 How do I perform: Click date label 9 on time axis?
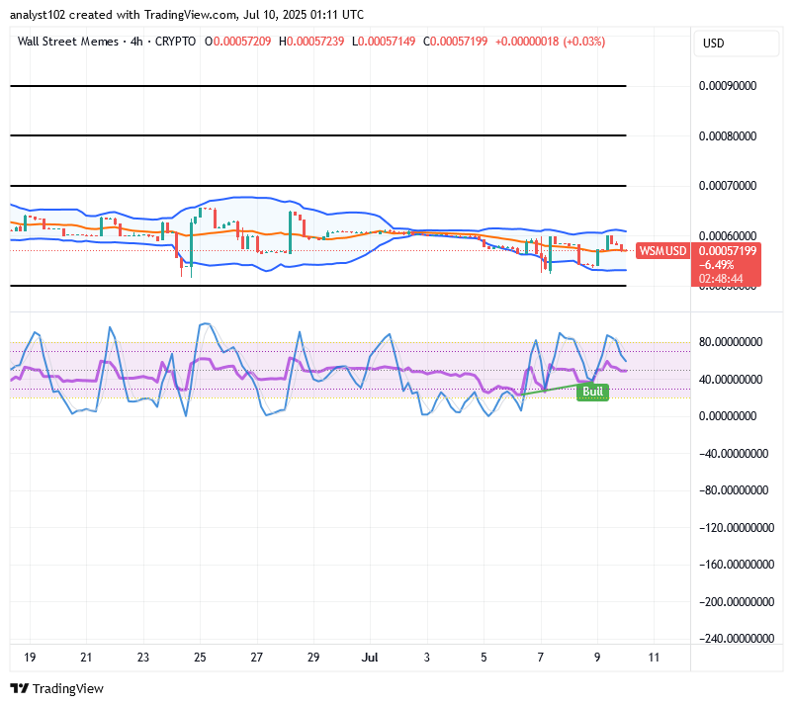tap(597, 658)
